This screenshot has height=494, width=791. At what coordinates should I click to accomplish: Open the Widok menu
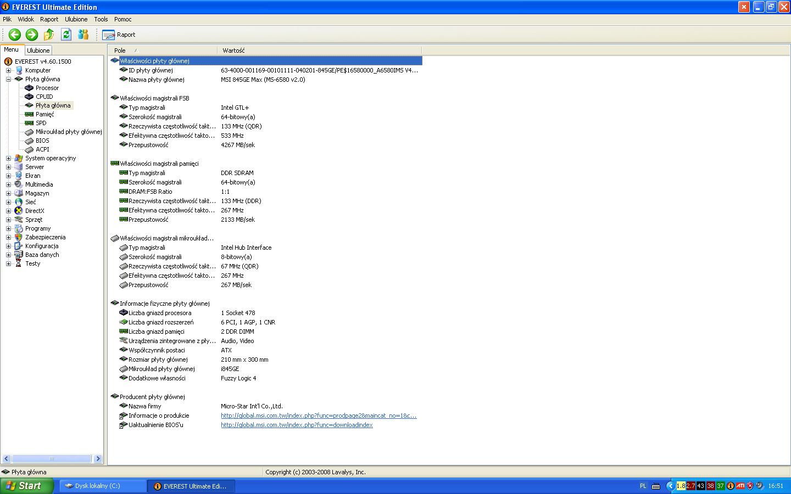[26, 19]
